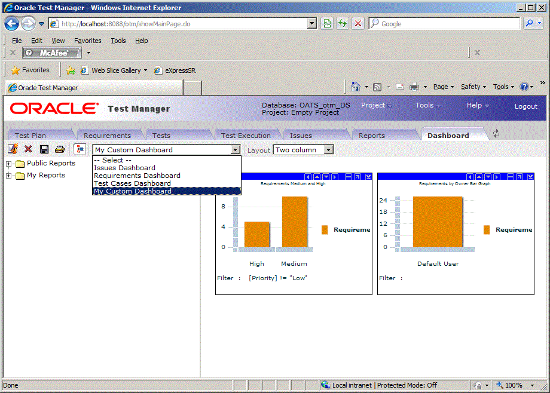Click the Google search magnifier button
This screenshot has width=550, height=393.
pyautogui.click(x=529, y=23)
